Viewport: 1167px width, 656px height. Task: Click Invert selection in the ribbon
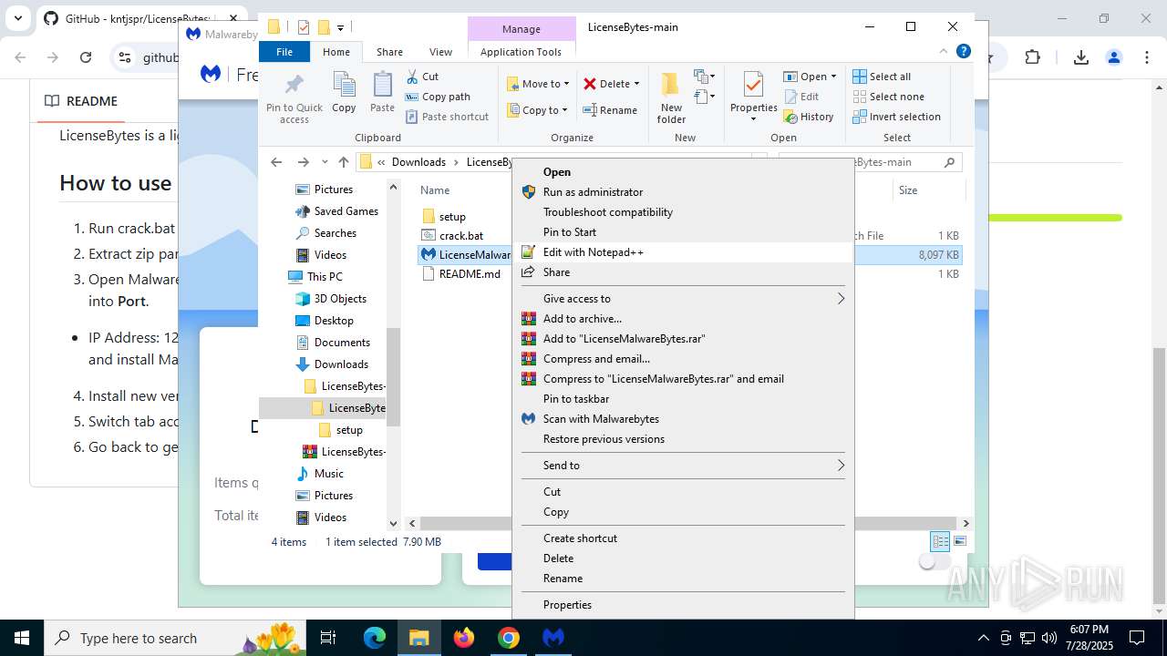(896, 117)
